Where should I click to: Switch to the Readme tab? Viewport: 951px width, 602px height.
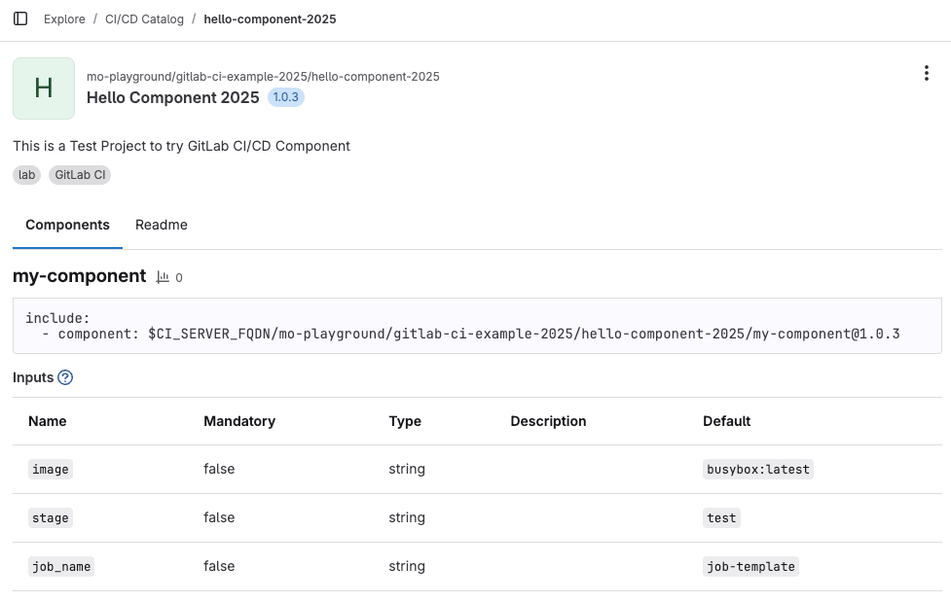[162, 225]
